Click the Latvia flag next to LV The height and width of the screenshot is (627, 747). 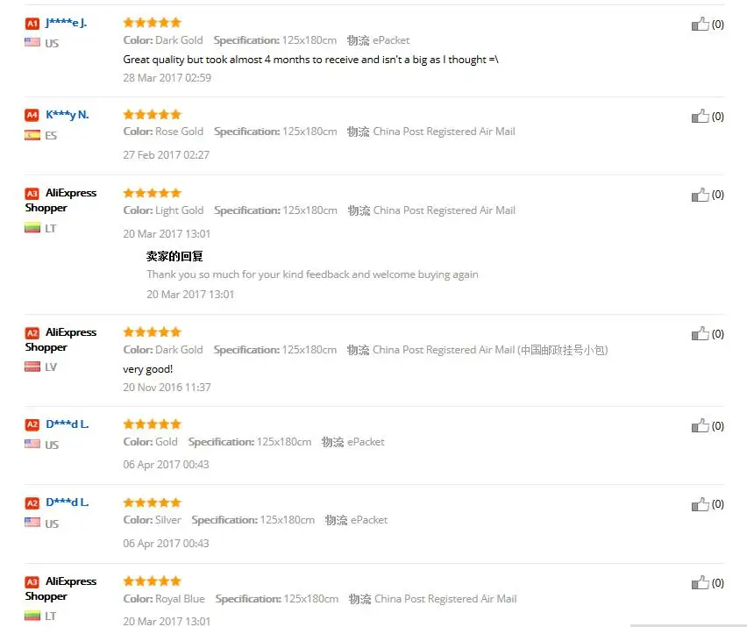point(32,367)
